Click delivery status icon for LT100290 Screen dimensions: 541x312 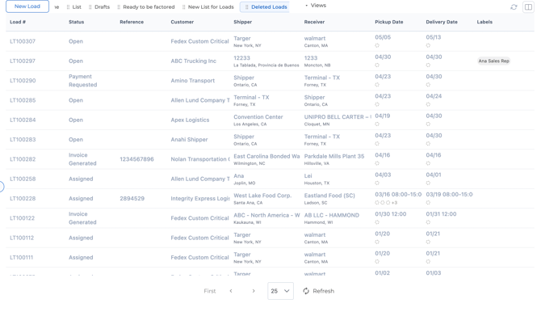click(428, 85)
